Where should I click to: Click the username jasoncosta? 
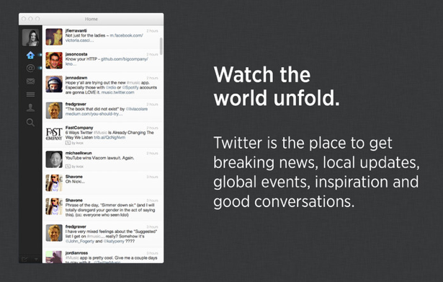tap(76, 54)
